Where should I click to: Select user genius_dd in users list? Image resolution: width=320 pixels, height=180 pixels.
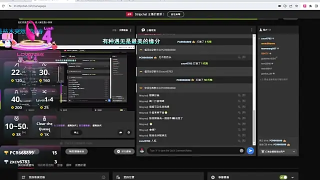(x=266, y=73)
